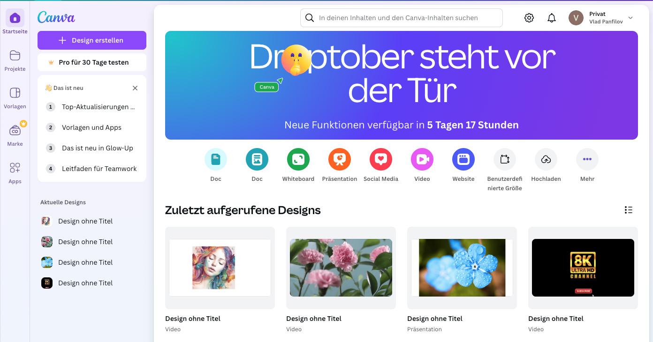Open the 8K Ultra HD video thumbnail
Image resolution: width=653 pixels, height=342 pixels.
(x=583, y=268)
